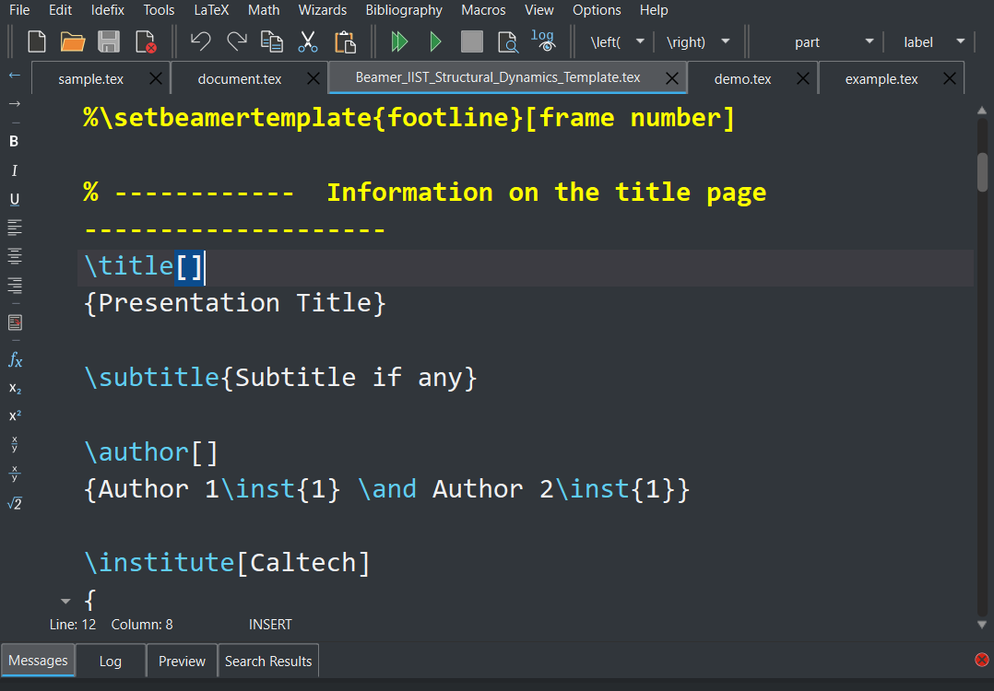Open the Search Results panel
Image resolution: width=994 pixels, height=691 pixels.
pyautogui.click(x=267, y=661)
